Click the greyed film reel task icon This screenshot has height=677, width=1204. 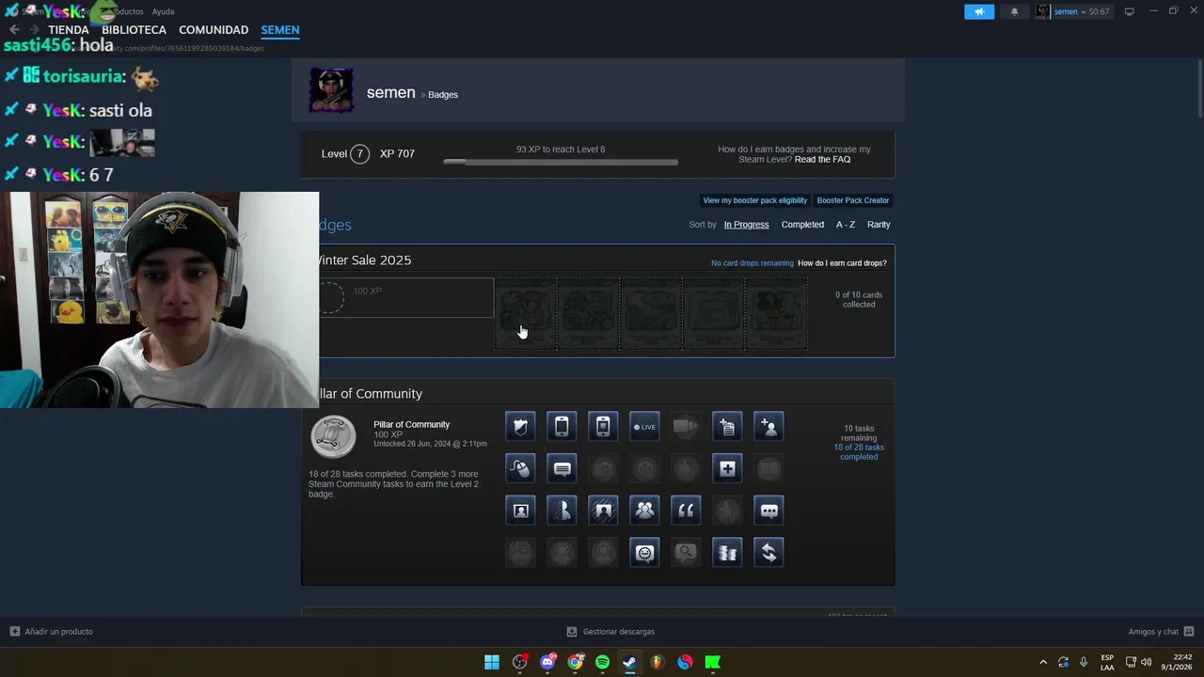pos(644,468)
